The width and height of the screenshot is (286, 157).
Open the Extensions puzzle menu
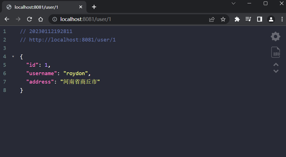tap(237, 19)
